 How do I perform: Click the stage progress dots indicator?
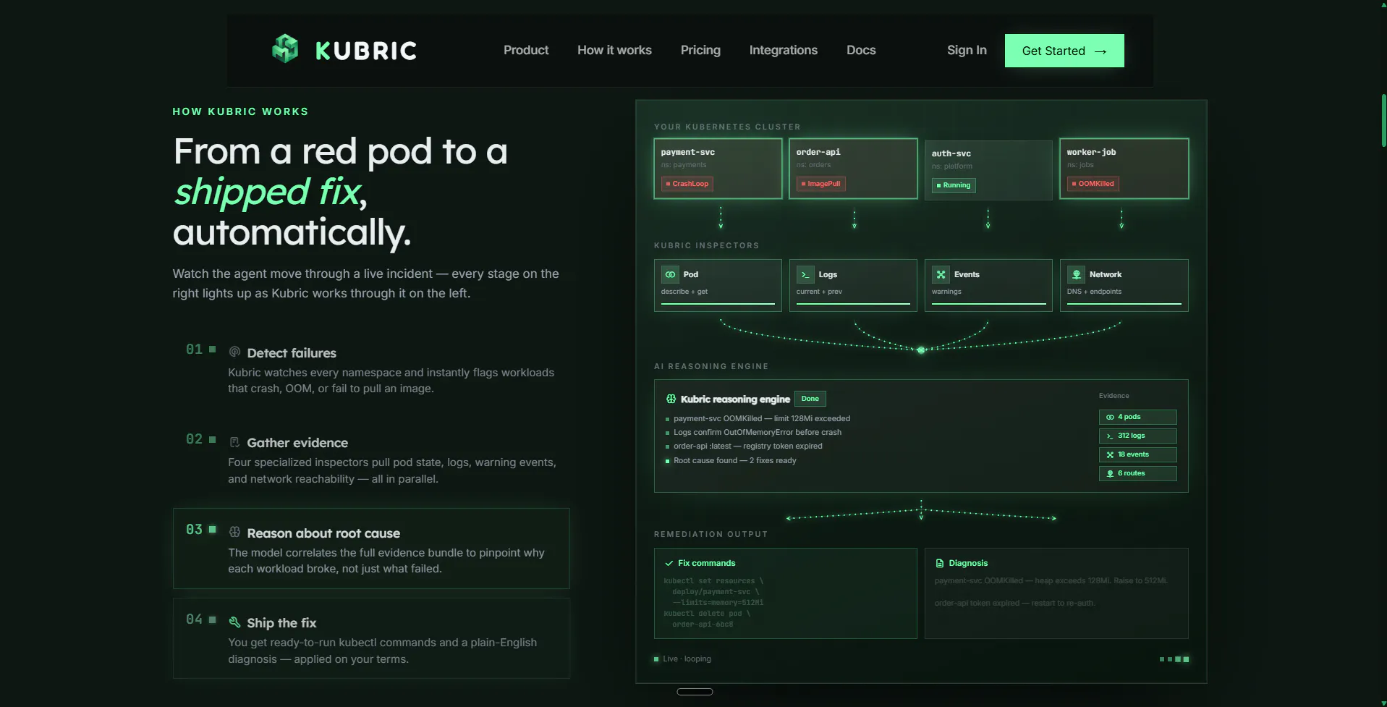pos(1174,659)
